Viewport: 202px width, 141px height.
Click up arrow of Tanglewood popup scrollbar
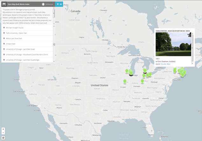(x=192, y=33)
